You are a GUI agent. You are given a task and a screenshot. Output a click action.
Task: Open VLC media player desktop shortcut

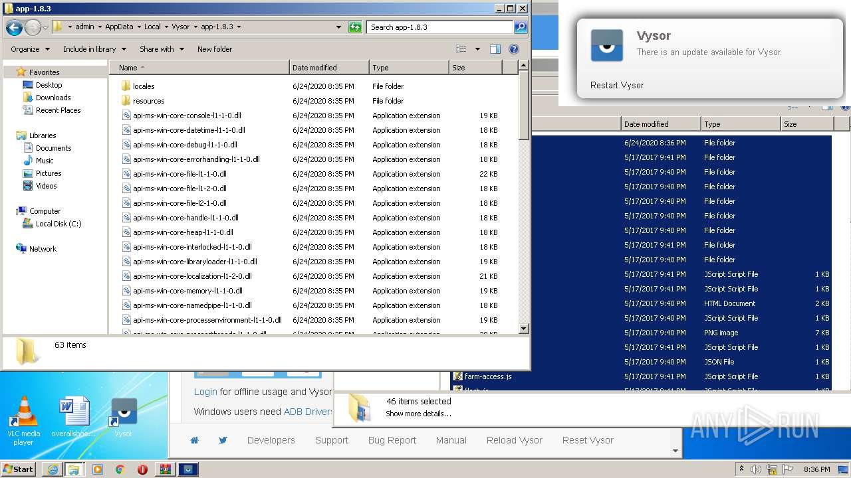tap(24, 421)
